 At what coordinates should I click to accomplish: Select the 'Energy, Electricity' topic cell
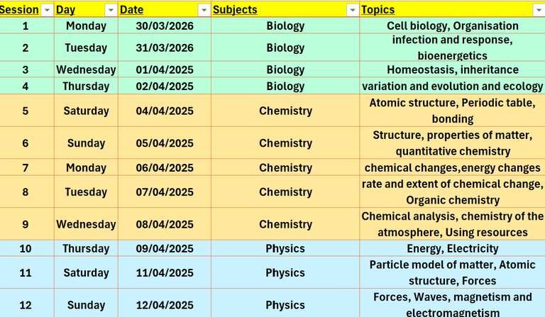point(452,249)
